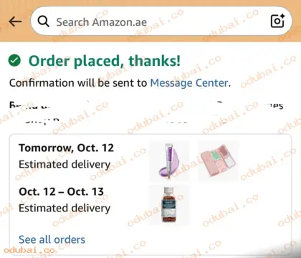Open the supplement bottle product image

(x=169, y=205)
